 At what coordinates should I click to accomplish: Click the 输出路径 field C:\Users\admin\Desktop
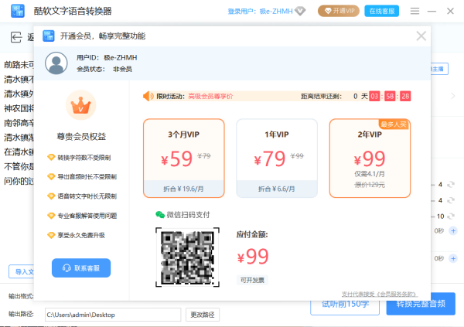pyautogui.click(x=113, y=315)
